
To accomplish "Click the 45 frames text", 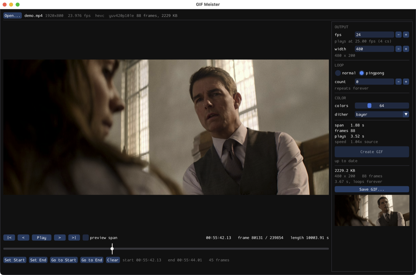I will pyautogui.click(x=219, y=260).
